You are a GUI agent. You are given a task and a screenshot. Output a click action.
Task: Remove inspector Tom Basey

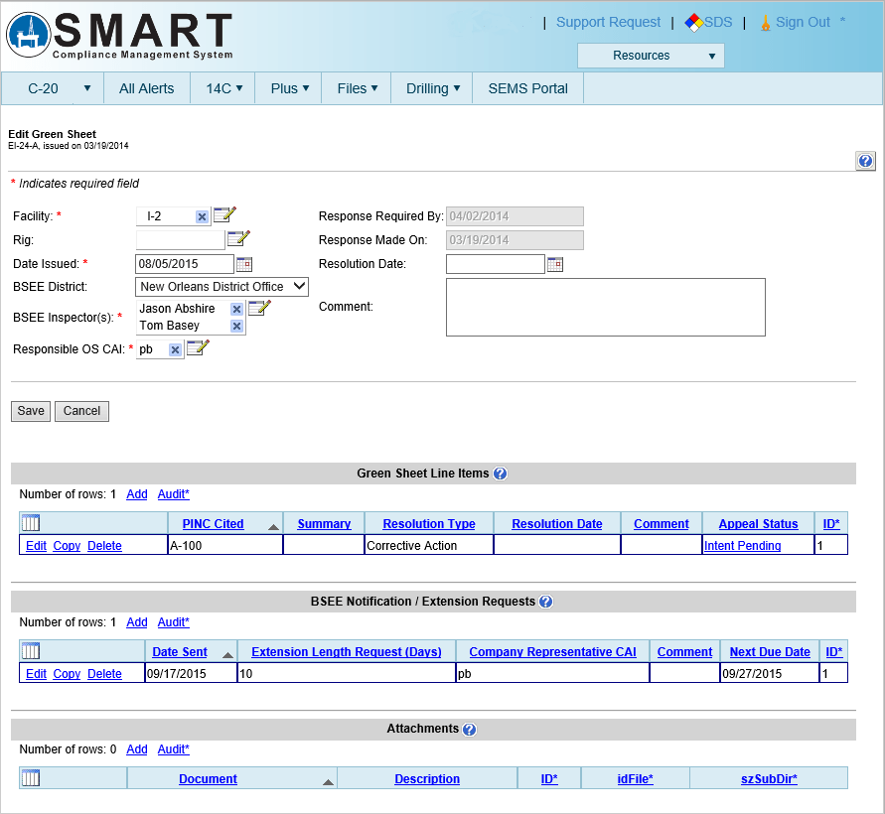236,326
